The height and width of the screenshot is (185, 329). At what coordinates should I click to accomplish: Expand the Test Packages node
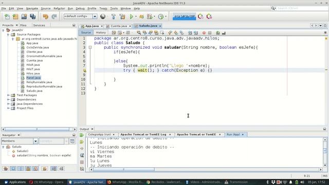(8, 95)
